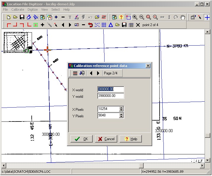Click the zoom-to-rectangle red magnifier icon
This screenshot has height=176, width=212.
pos(149,17)
